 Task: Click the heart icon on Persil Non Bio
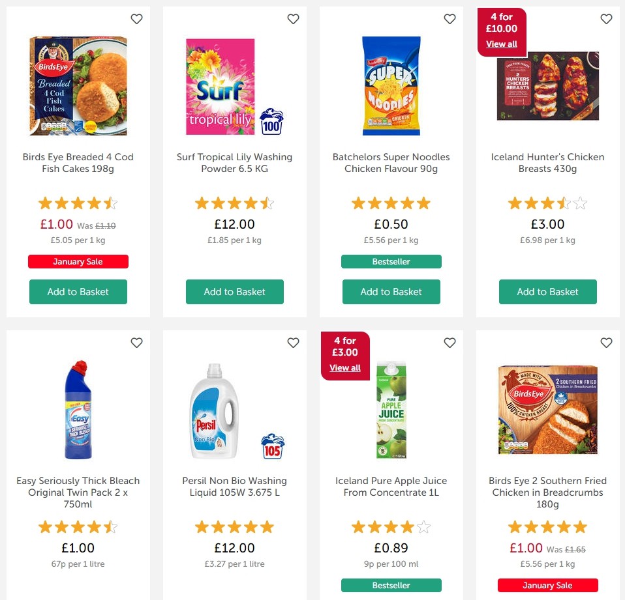click(x=293, y=342)
